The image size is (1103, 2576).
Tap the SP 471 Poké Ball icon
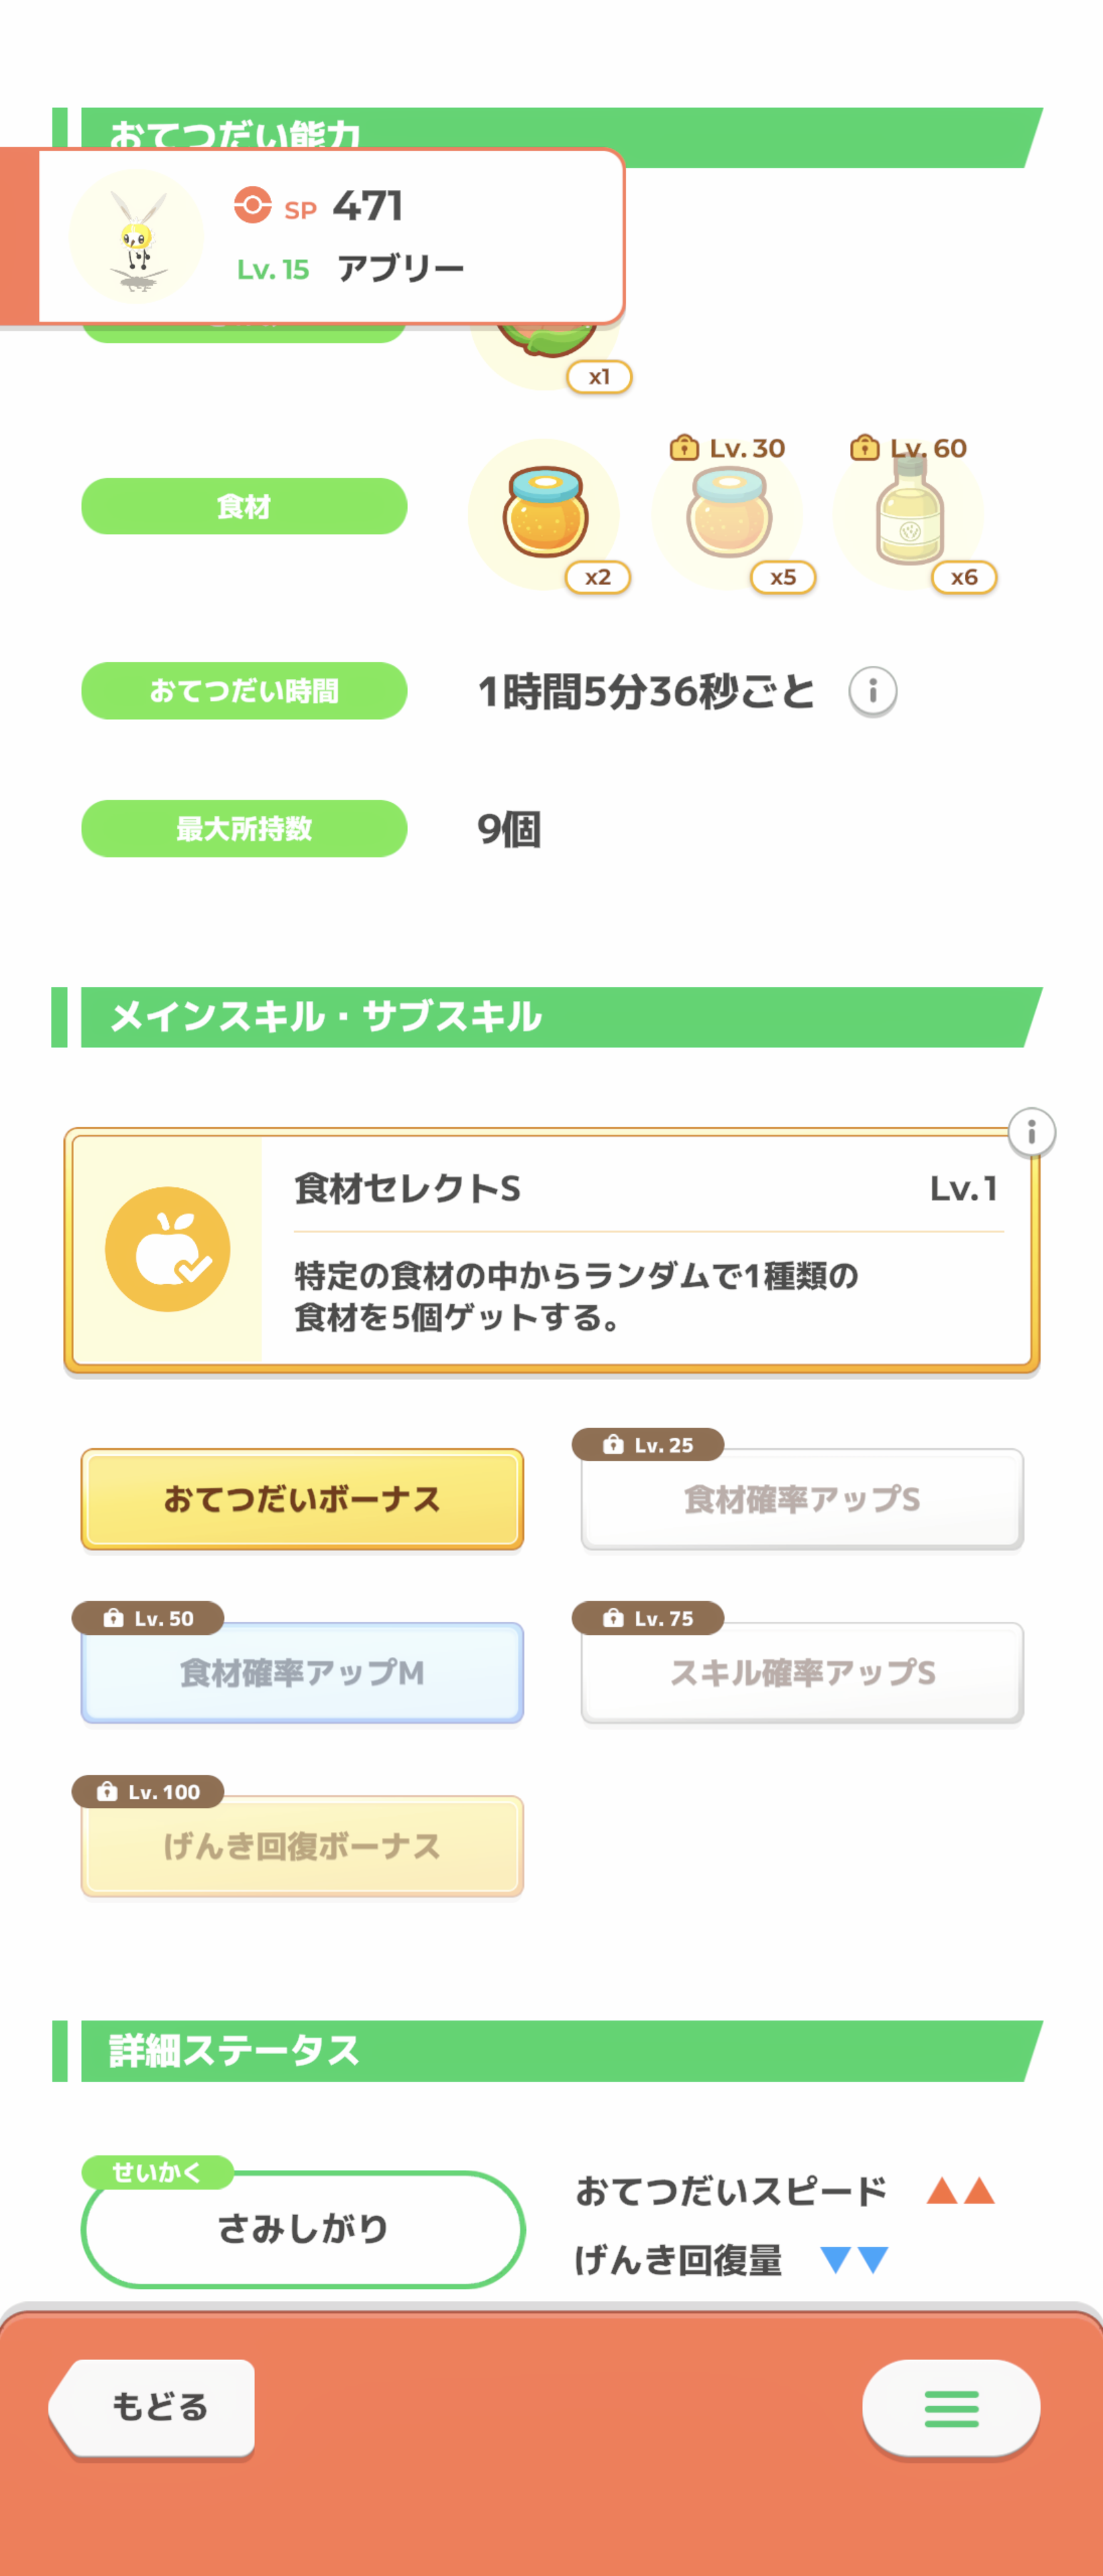252,206
